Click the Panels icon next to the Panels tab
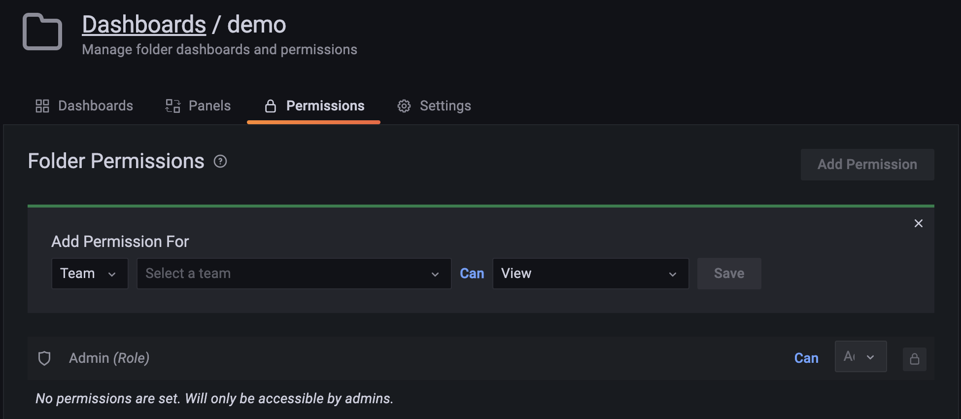The image size is (961, 419). click(x=172, y=105)
